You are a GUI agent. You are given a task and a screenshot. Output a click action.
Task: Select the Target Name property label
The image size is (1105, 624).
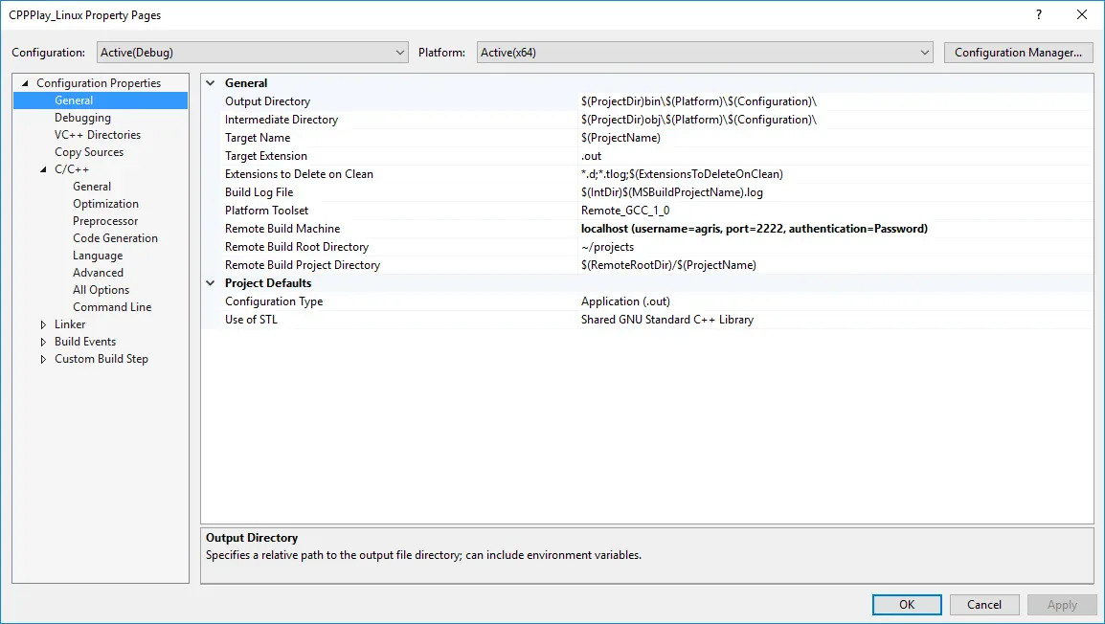258,138
